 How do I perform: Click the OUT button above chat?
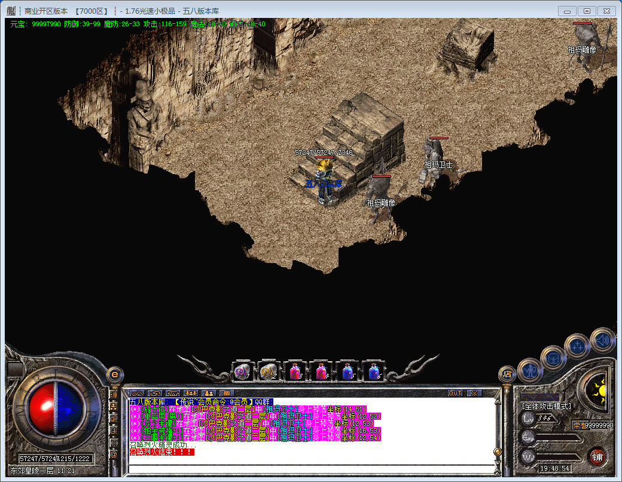pyautogui.click(x=455, y=393)
